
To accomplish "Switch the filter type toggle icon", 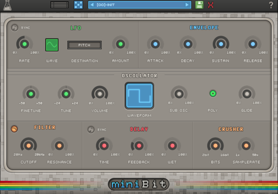I will click(x=14, y=129).
